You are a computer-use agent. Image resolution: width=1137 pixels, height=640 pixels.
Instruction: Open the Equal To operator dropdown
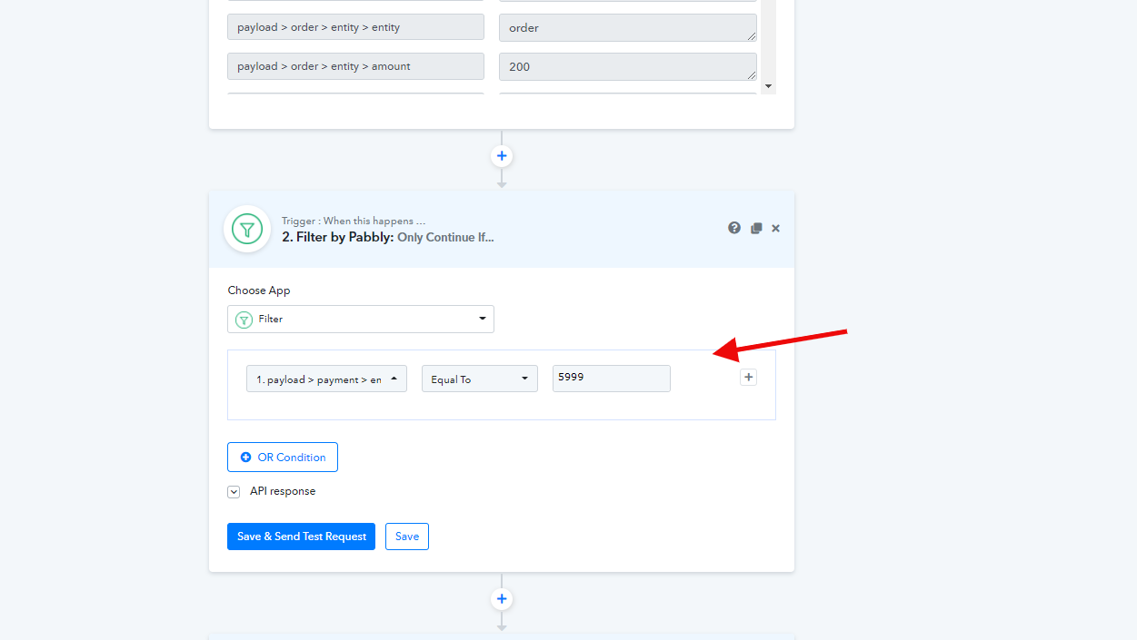480,379
